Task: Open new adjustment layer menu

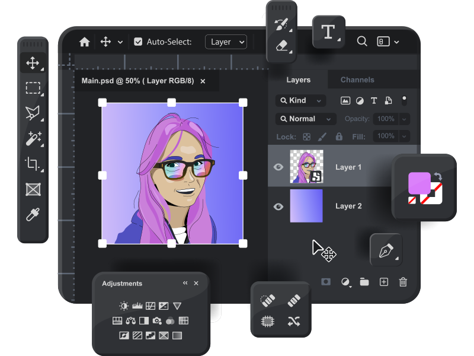Action: click(345, 282)
